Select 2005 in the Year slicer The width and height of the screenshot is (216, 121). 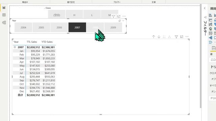41,28
